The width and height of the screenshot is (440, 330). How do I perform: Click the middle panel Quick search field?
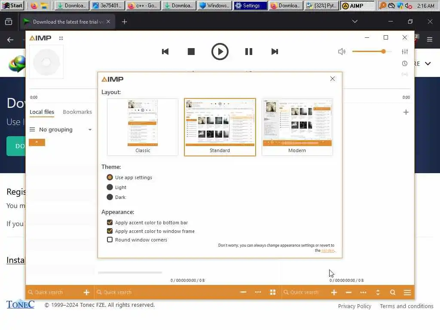[165, 292]
